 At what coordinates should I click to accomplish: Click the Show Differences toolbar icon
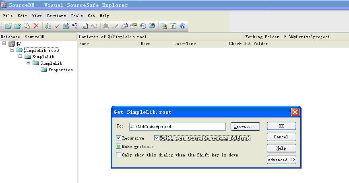point(124,26)
